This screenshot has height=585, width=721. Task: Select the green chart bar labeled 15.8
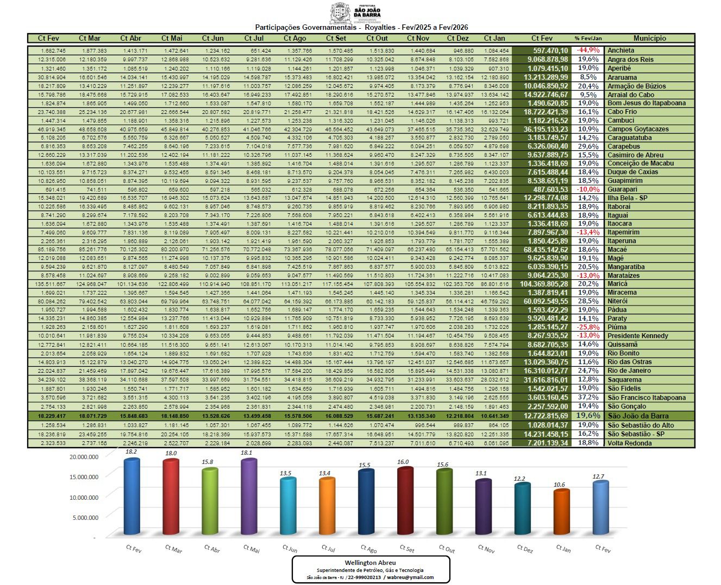209,503
